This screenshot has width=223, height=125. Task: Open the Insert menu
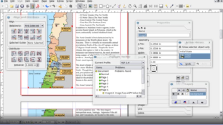pyautogui.click(x=36, y=1)
